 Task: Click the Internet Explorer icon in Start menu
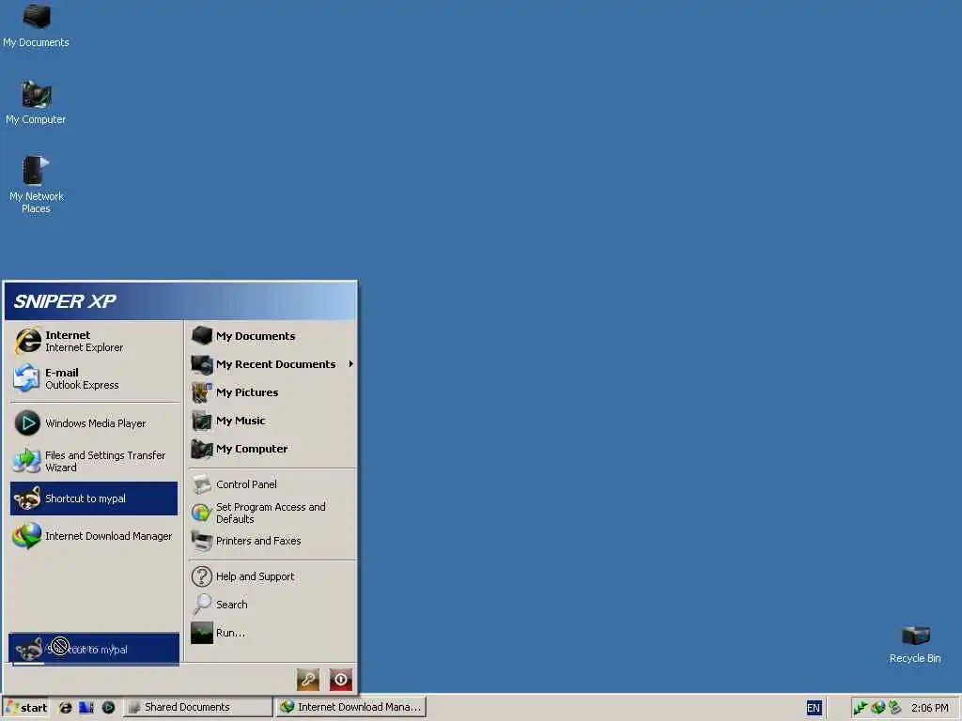[27, 341]
